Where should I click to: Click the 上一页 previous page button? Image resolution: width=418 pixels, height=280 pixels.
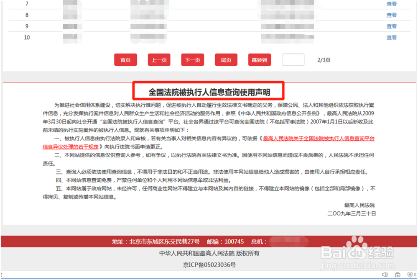[x=159, y=59]
